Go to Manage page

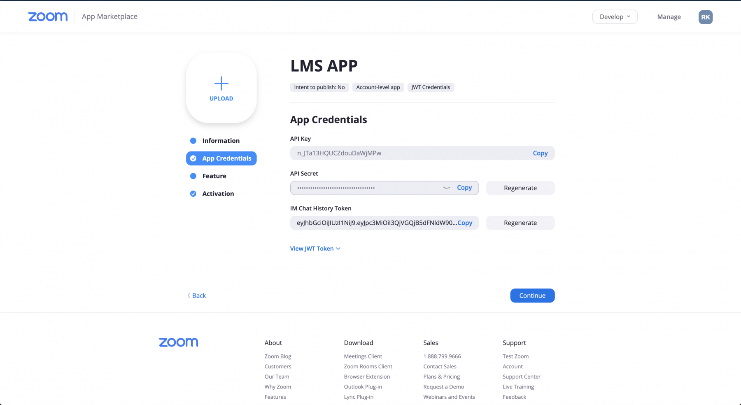669,17
